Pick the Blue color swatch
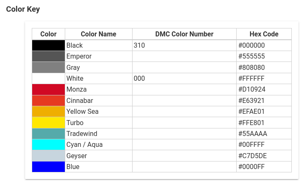Image resolution: width=301 pixels, height=182 pixels. coord(48,167)
